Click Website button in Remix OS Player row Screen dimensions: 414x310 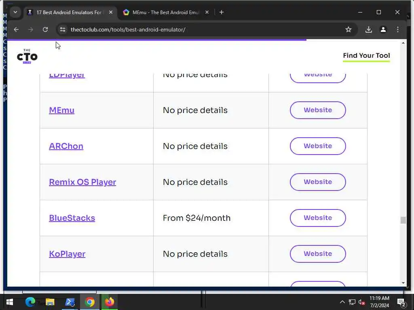pos(318,182)
